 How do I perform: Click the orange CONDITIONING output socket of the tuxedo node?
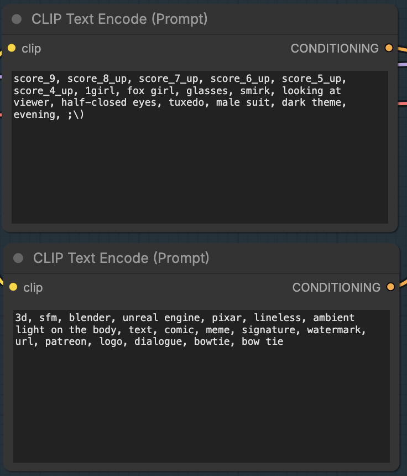coord(389,48)
